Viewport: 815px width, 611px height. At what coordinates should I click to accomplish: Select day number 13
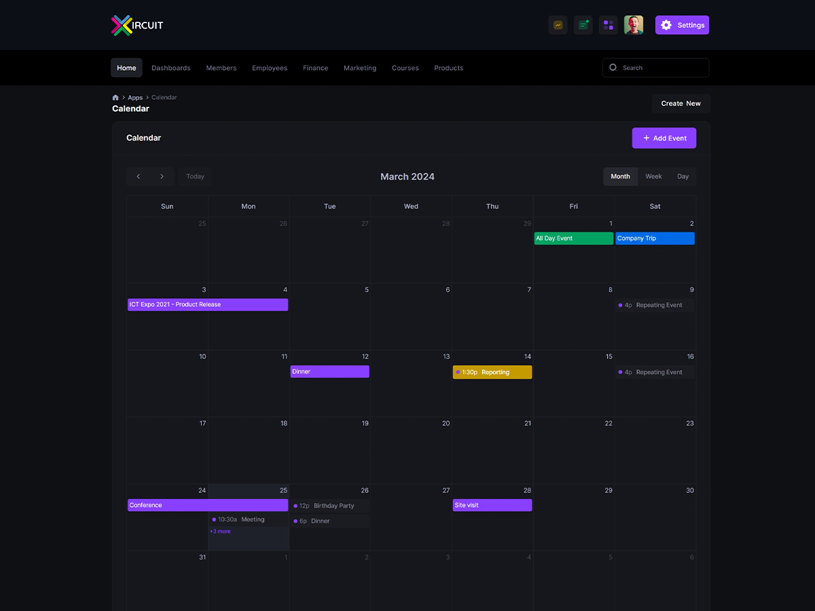coord(446,356)
